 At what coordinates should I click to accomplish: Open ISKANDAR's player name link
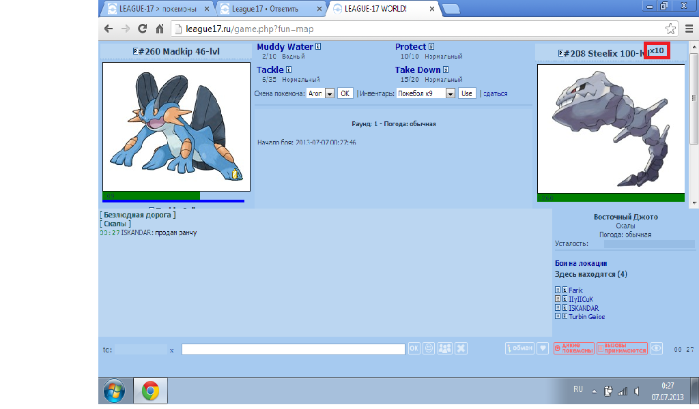coord(584,308)
